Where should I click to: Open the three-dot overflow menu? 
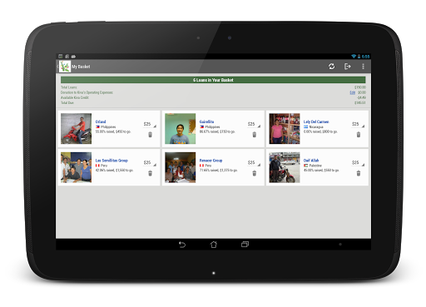363,67
